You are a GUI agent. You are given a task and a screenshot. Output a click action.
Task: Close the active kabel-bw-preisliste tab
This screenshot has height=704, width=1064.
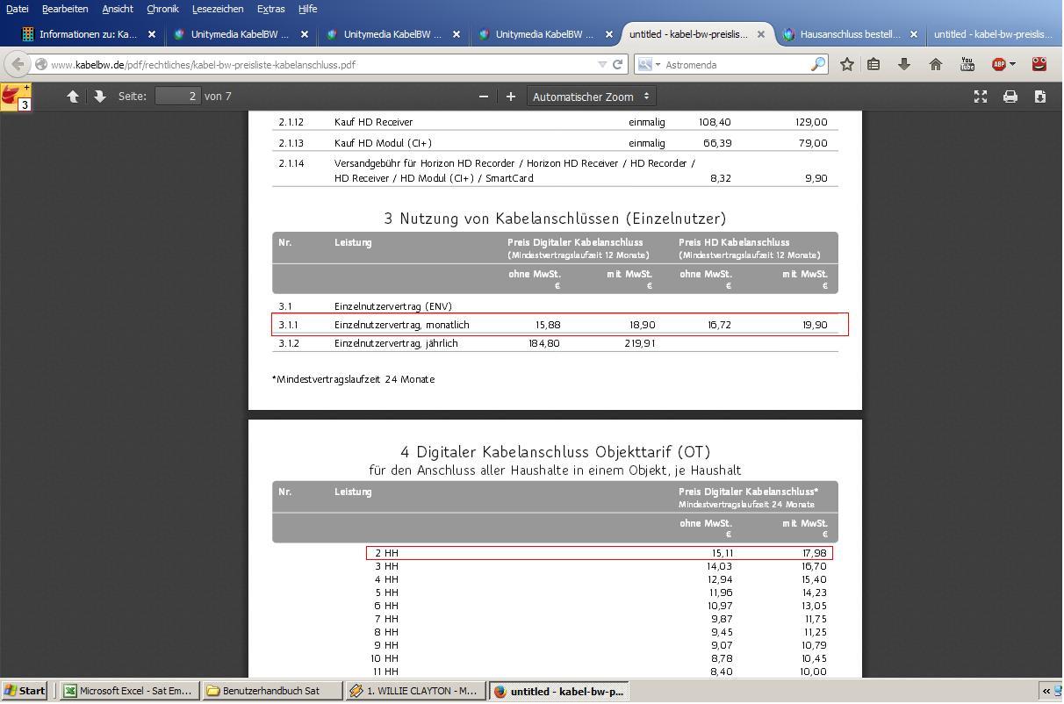tap(761, 34)
